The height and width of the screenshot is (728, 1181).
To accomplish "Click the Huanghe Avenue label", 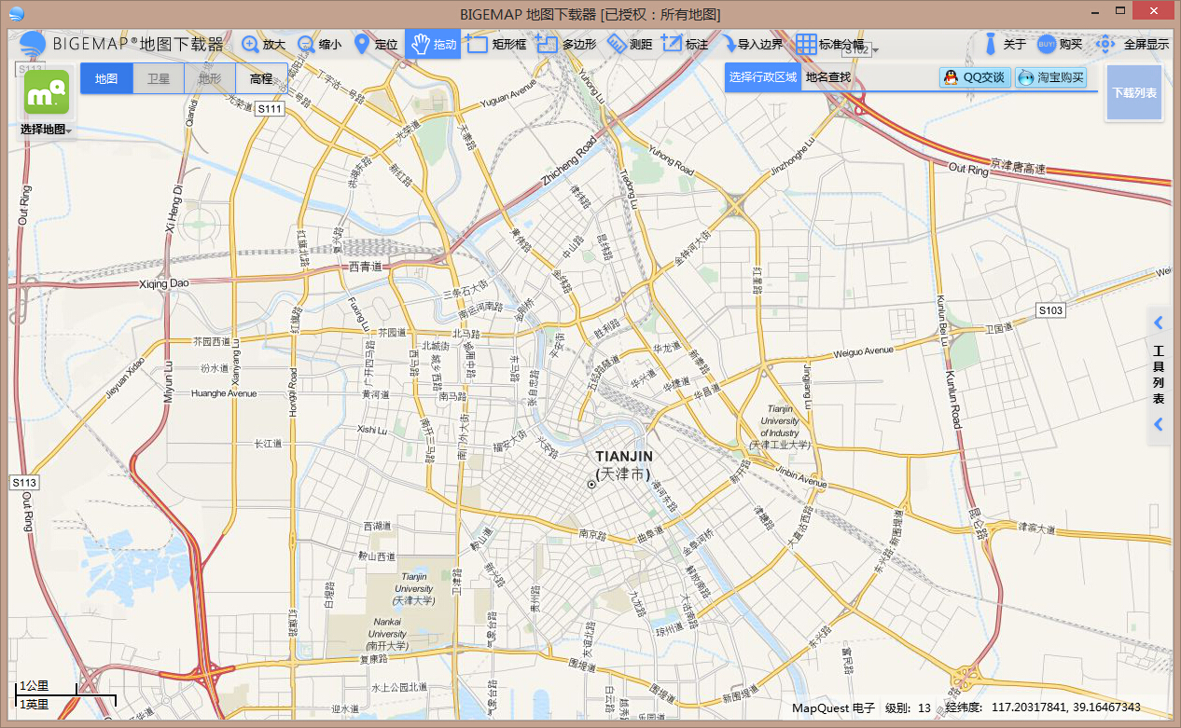I will 223,393.
